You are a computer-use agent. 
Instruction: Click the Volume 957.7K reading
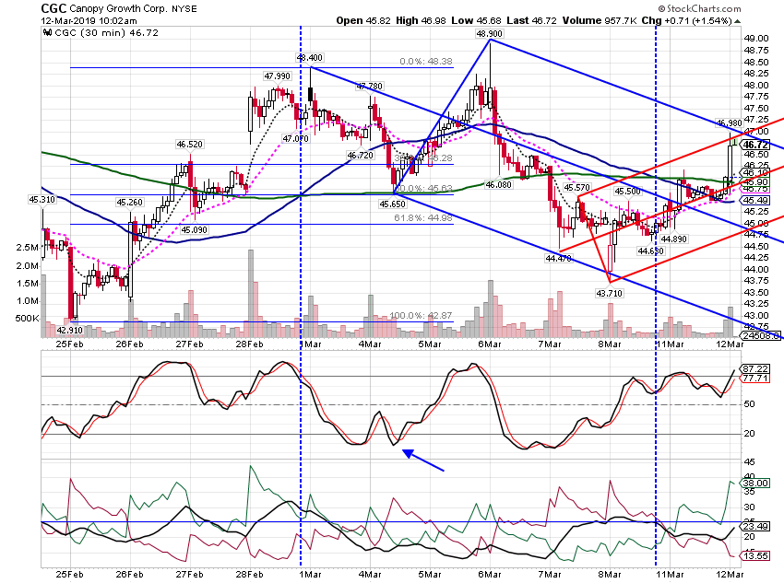tap(600, 20)
